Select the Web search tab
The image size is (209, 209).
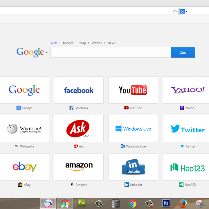[x=54, y=43]
